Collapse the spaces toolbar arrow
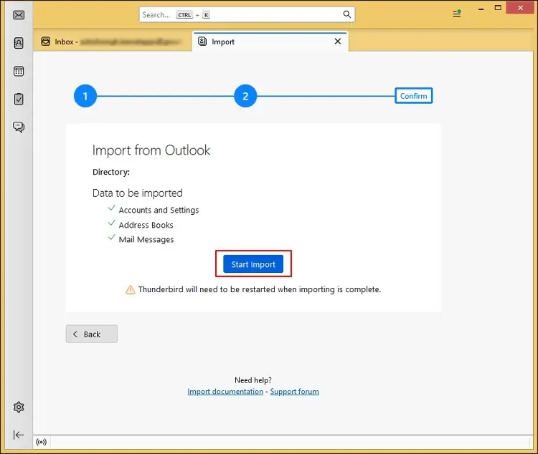 (x=19, y=435)
